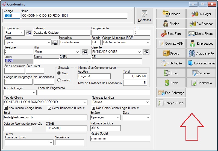Click the Relatórios reports button
This screenshot has height=151, width=218.
point(145,16)
